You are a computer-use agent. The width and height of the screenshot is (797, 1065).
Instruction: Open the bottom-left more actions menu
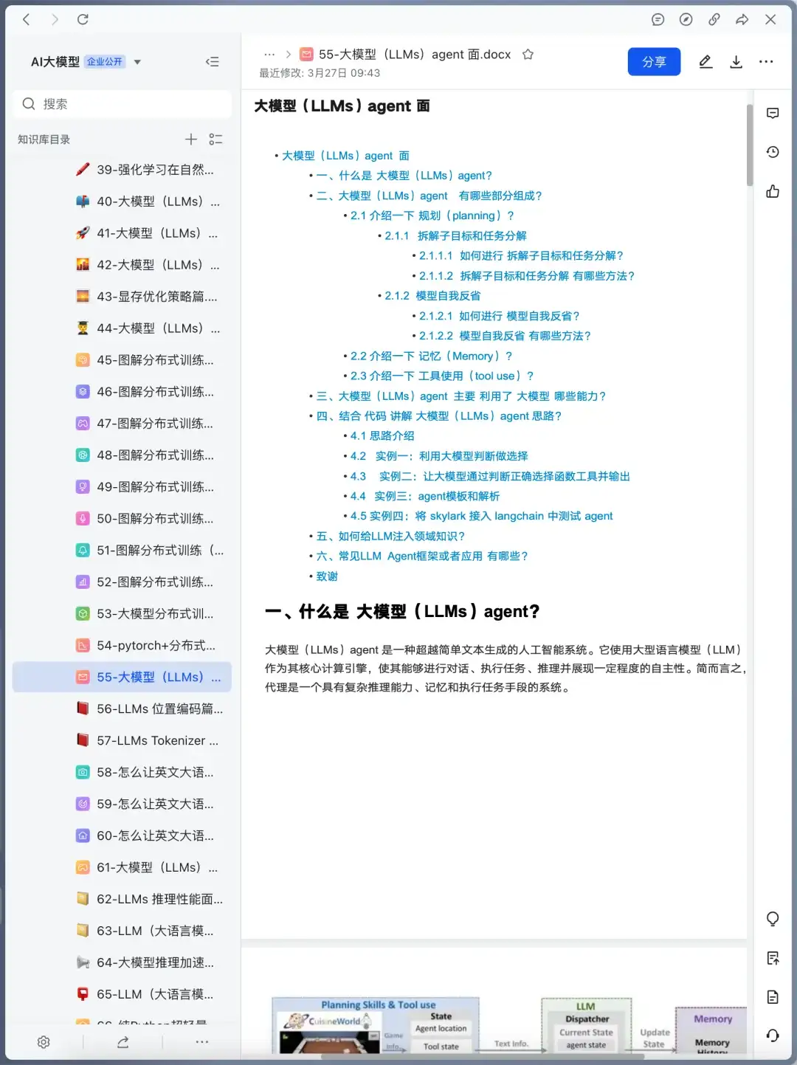click(x=201, y=1041)
